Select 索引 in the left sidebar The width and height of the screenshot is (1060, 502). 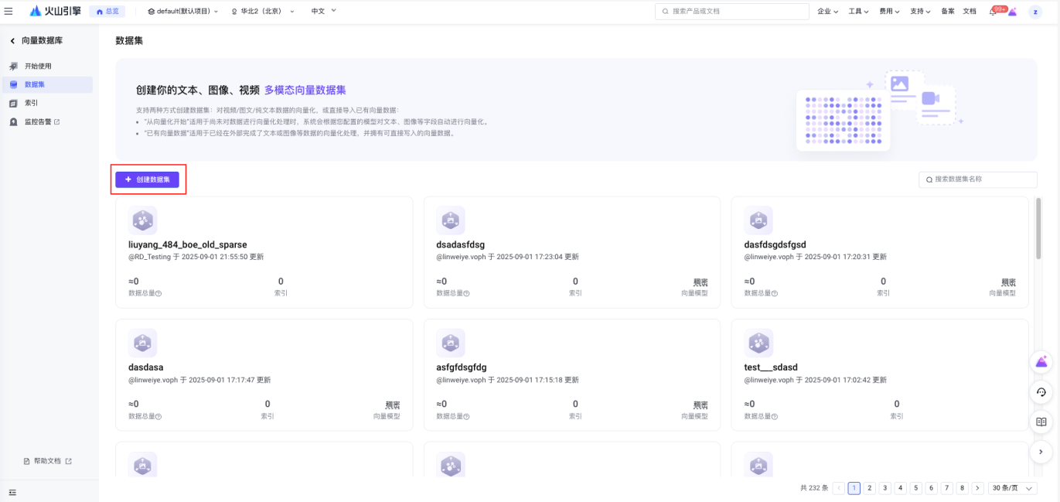click(31, 103)
